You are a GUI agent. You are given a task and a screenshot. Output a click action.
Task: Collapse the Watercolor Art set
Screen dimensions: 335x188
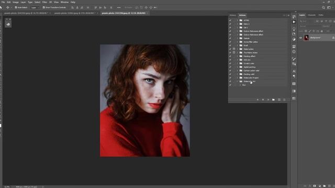point(237,81)
